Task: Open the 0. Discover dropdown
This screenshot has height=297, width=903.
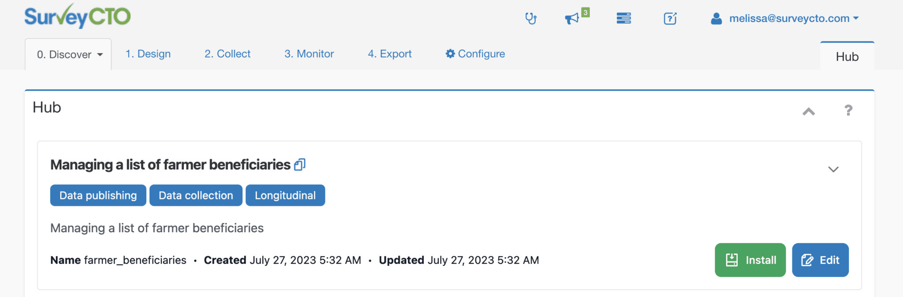Action: click(69, 55)
